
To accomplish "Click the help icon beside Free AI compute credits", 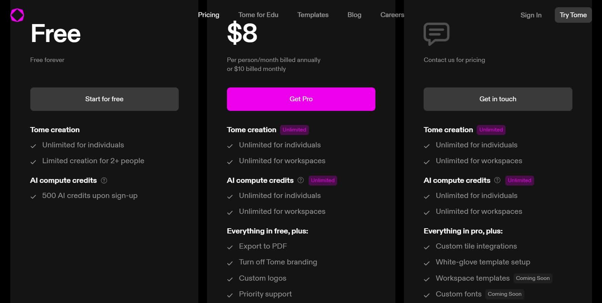I will coord(104,180).
